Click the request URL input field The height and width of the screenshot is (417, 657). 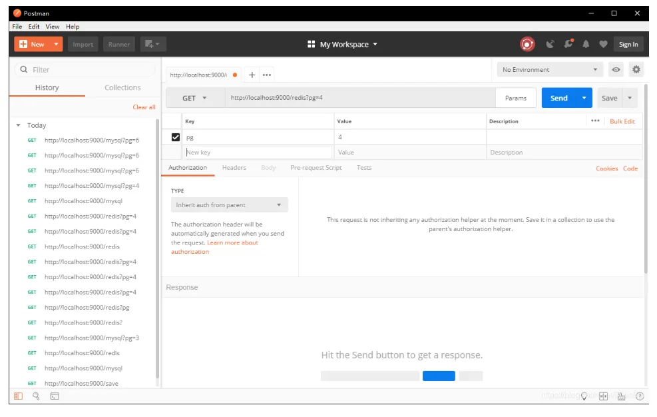point(360,98)
